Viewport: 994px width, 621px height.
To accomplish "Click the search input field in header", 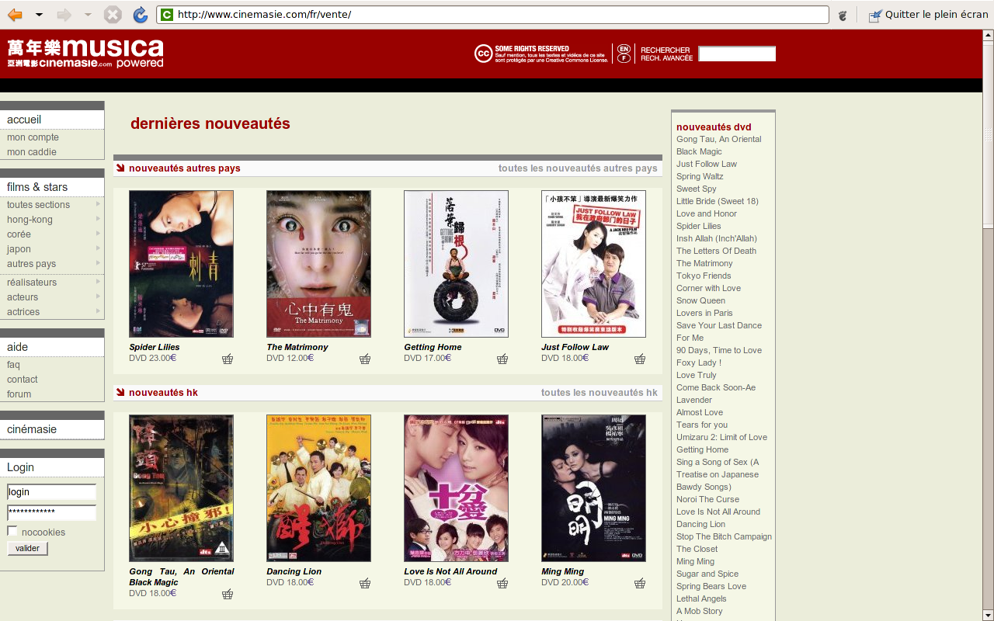I will click(736, 54).
